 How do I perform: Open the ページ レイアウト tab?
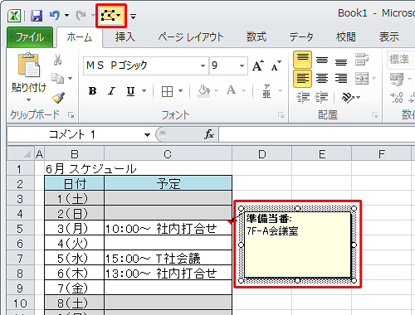[191, 37]
